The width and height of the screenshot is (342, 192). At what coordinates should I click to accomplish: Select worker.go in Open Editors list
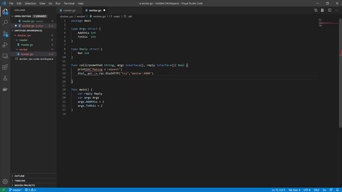(x=33, y=26)
